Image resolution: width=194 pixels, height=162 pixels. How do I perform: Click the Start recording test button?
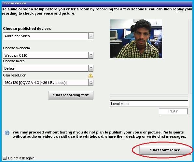pos(71,95)
